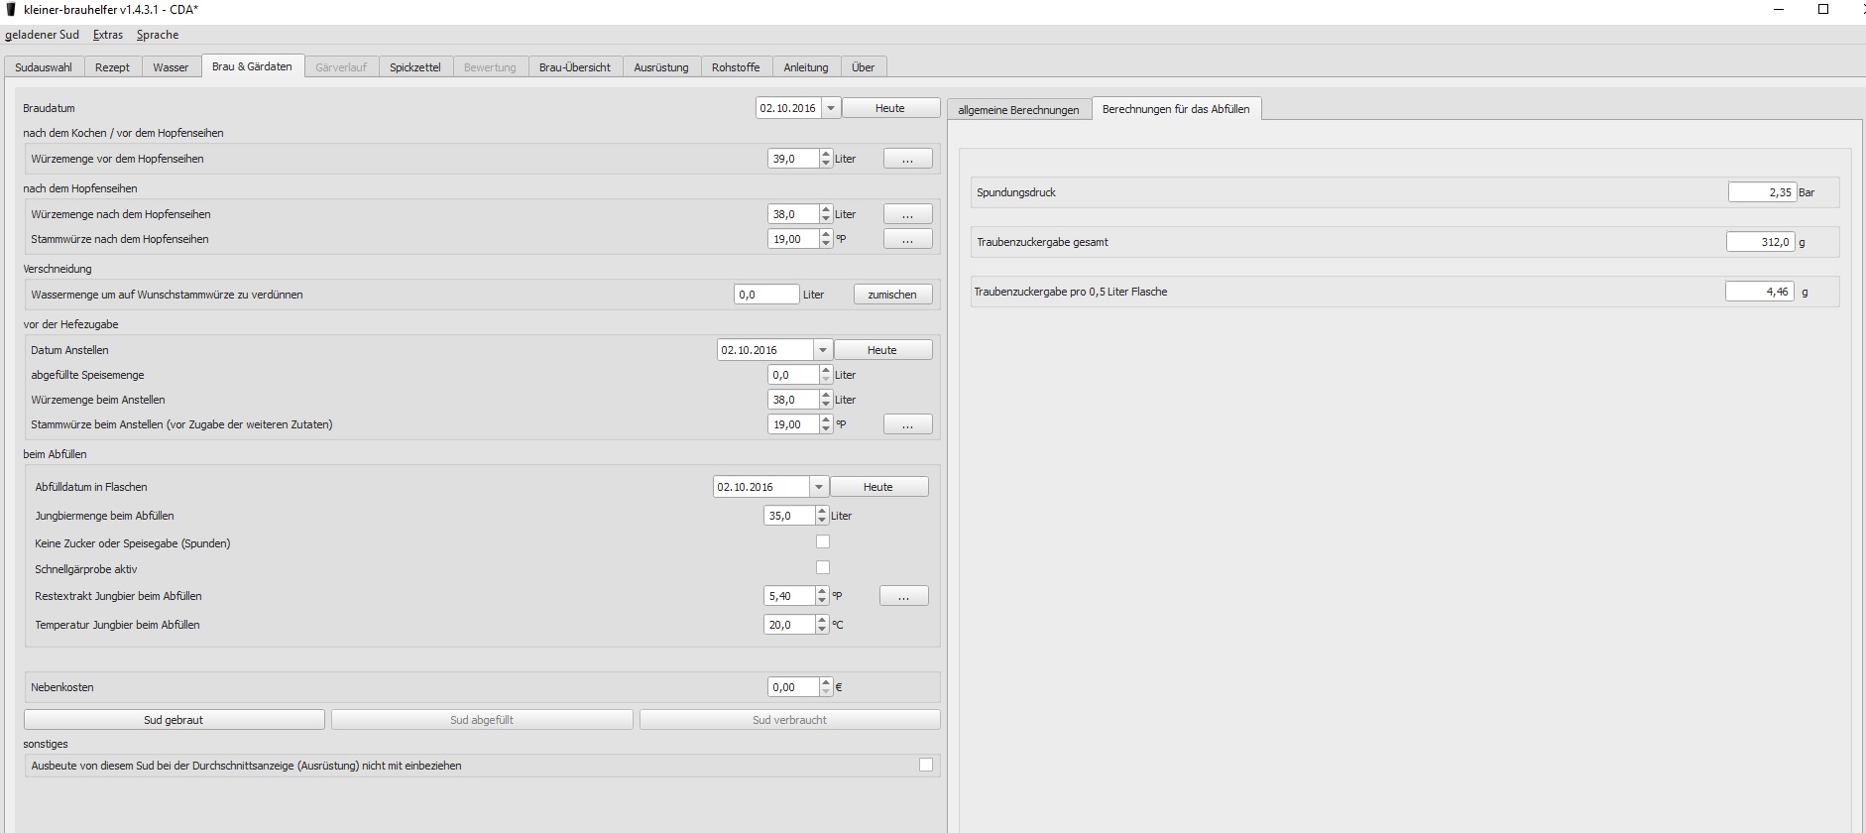Increase Jungbiermenge beim Abfüllen with up arrow
The image size is (1866, 833).
822,511
